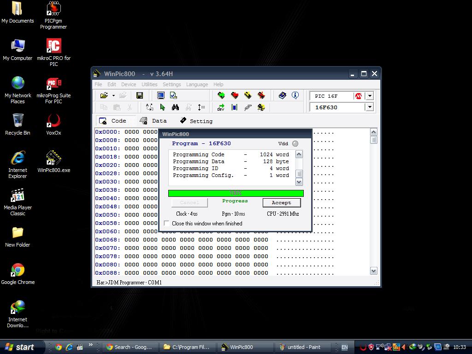Open the Device menu
The image size is (472, 354).
pos(129,84)
